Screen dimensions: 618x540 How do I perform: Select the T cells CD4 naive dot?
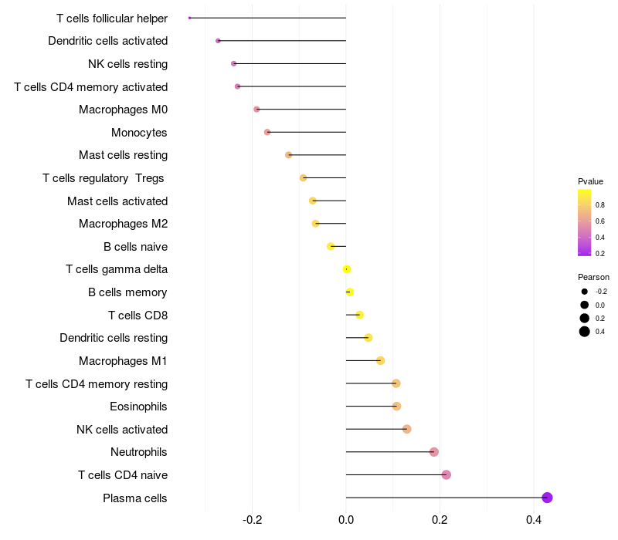[x=446, y=474]
